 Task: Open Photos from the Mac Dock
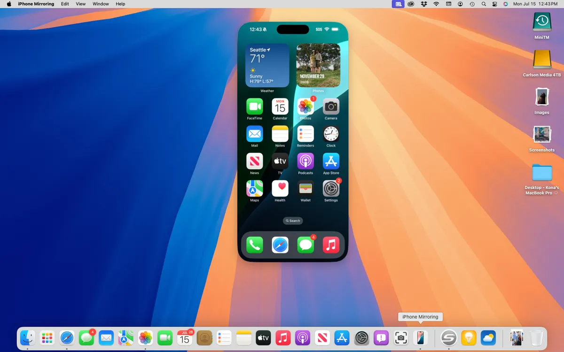click(x=146, y=337)
